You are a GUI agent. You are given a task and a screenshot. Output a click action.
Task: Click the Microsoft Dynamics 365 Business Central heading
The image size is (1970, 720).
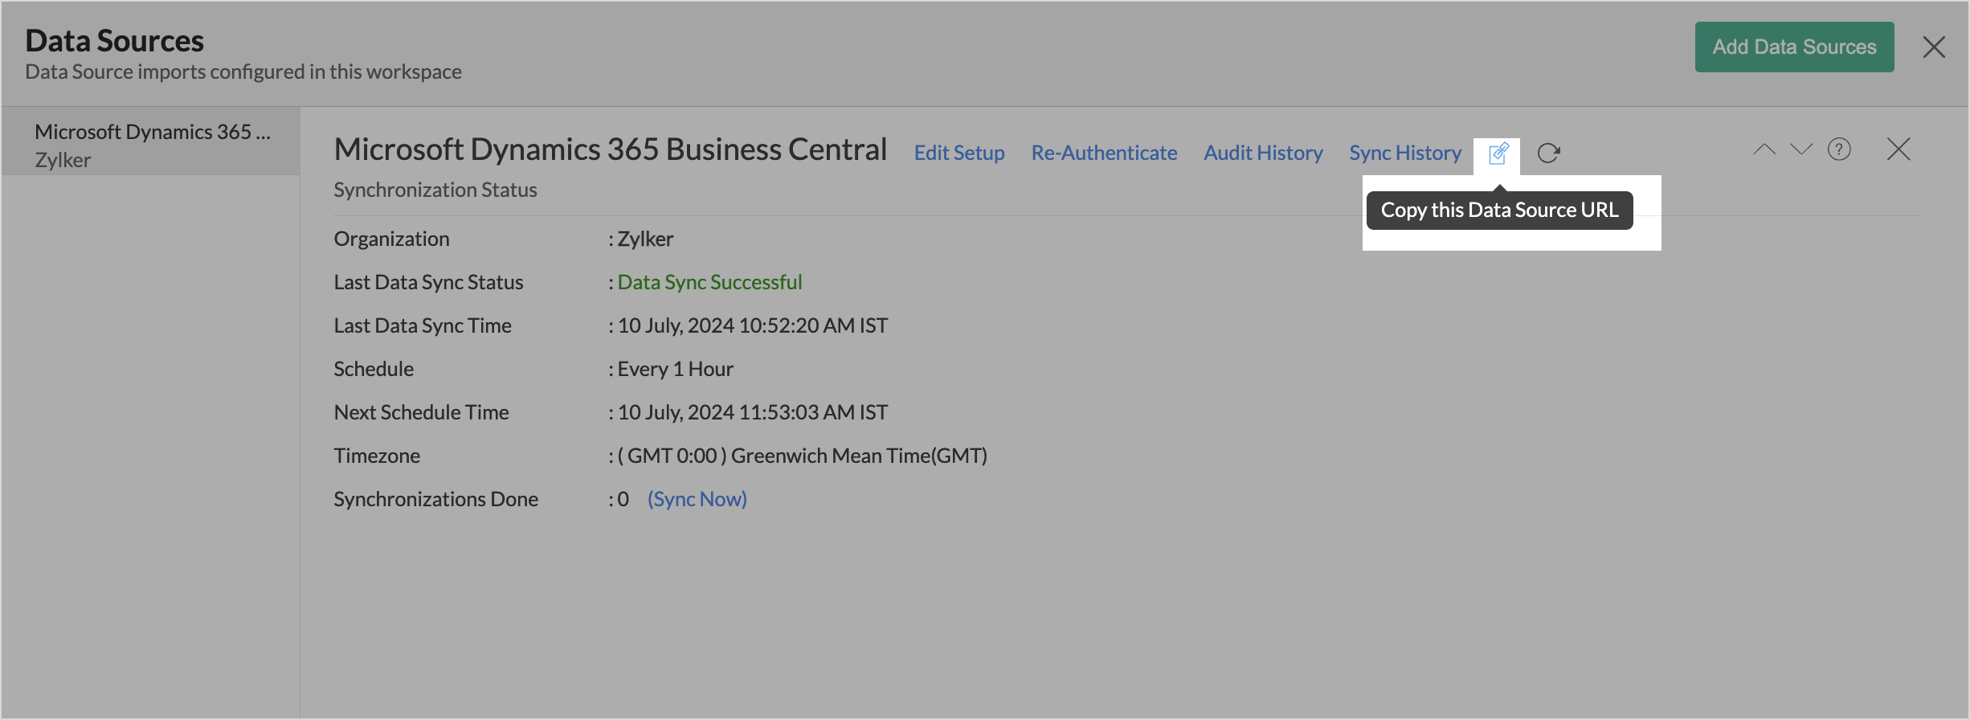pyautogui.click(x=611, y=149)
